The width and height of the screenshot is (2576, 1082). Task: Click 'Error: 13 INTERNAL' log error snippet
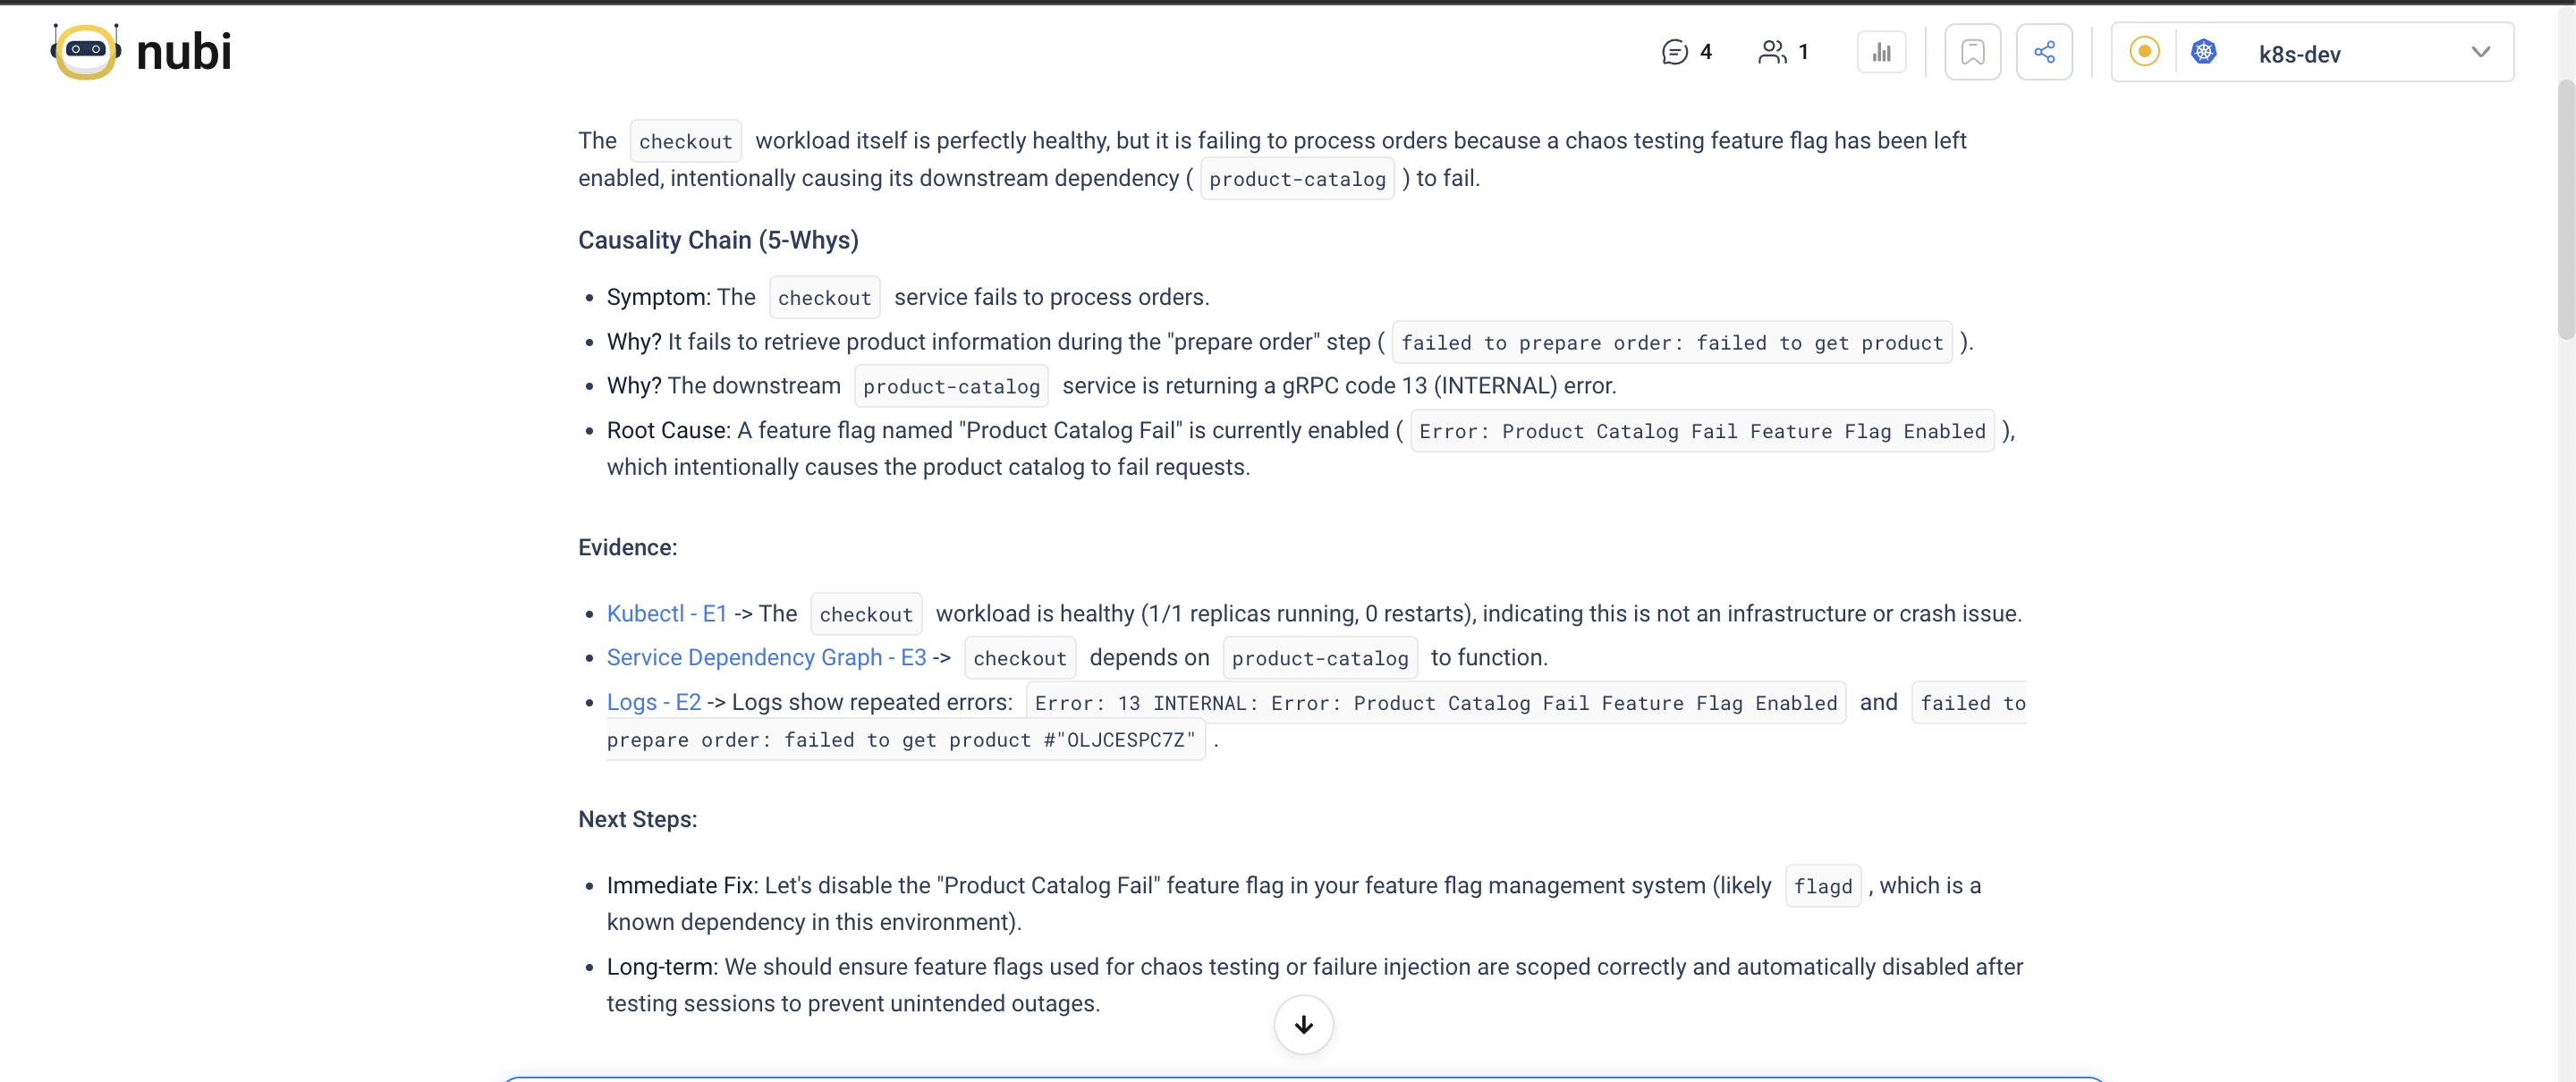click(1435, 703)
